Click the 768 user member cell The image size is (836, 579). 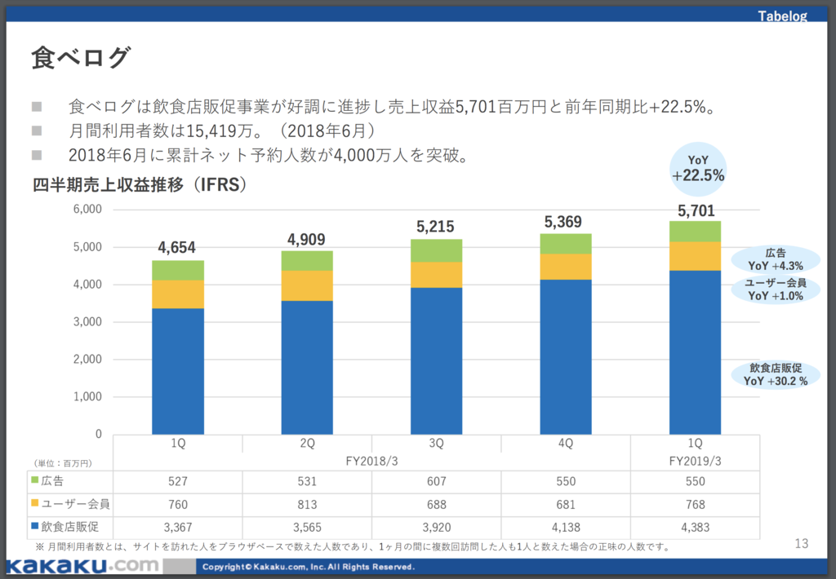pyautogui.click(x=696, y=505)
